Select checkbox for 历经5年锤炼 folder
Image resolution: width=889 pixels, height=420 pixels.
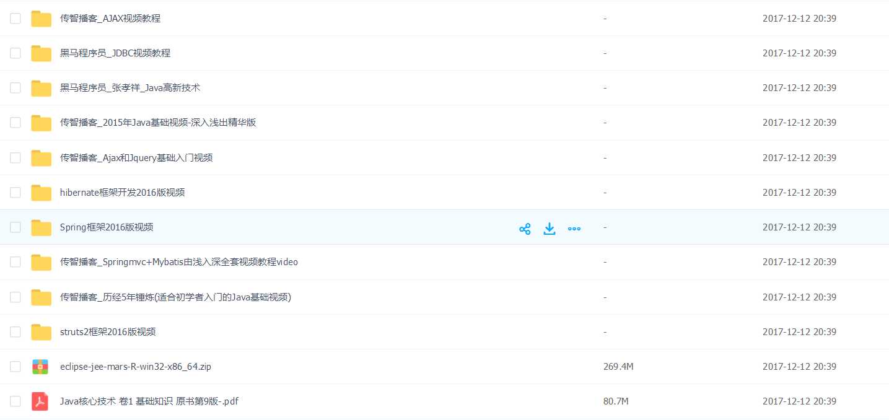(x=15, y=297)
